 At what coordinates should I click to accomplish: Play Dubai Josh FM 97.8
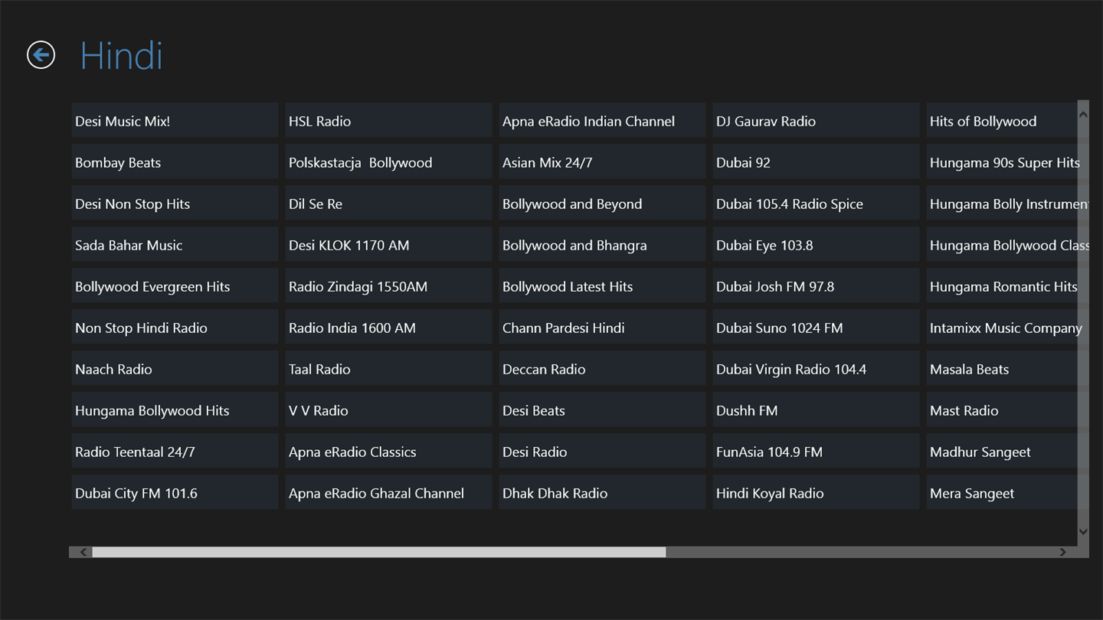pos(817,286)
